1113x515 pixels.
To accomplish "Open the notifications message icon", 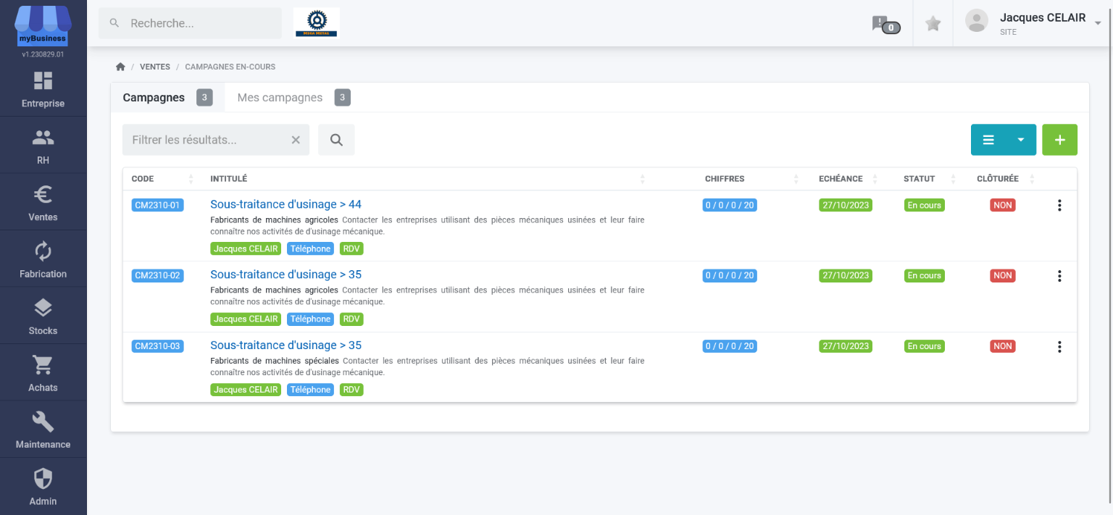I will (x=885, y=24).
